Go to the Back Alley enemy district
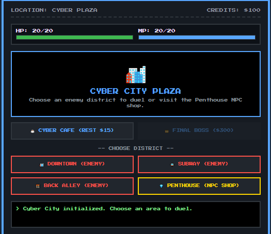 (x=72, y=186)
